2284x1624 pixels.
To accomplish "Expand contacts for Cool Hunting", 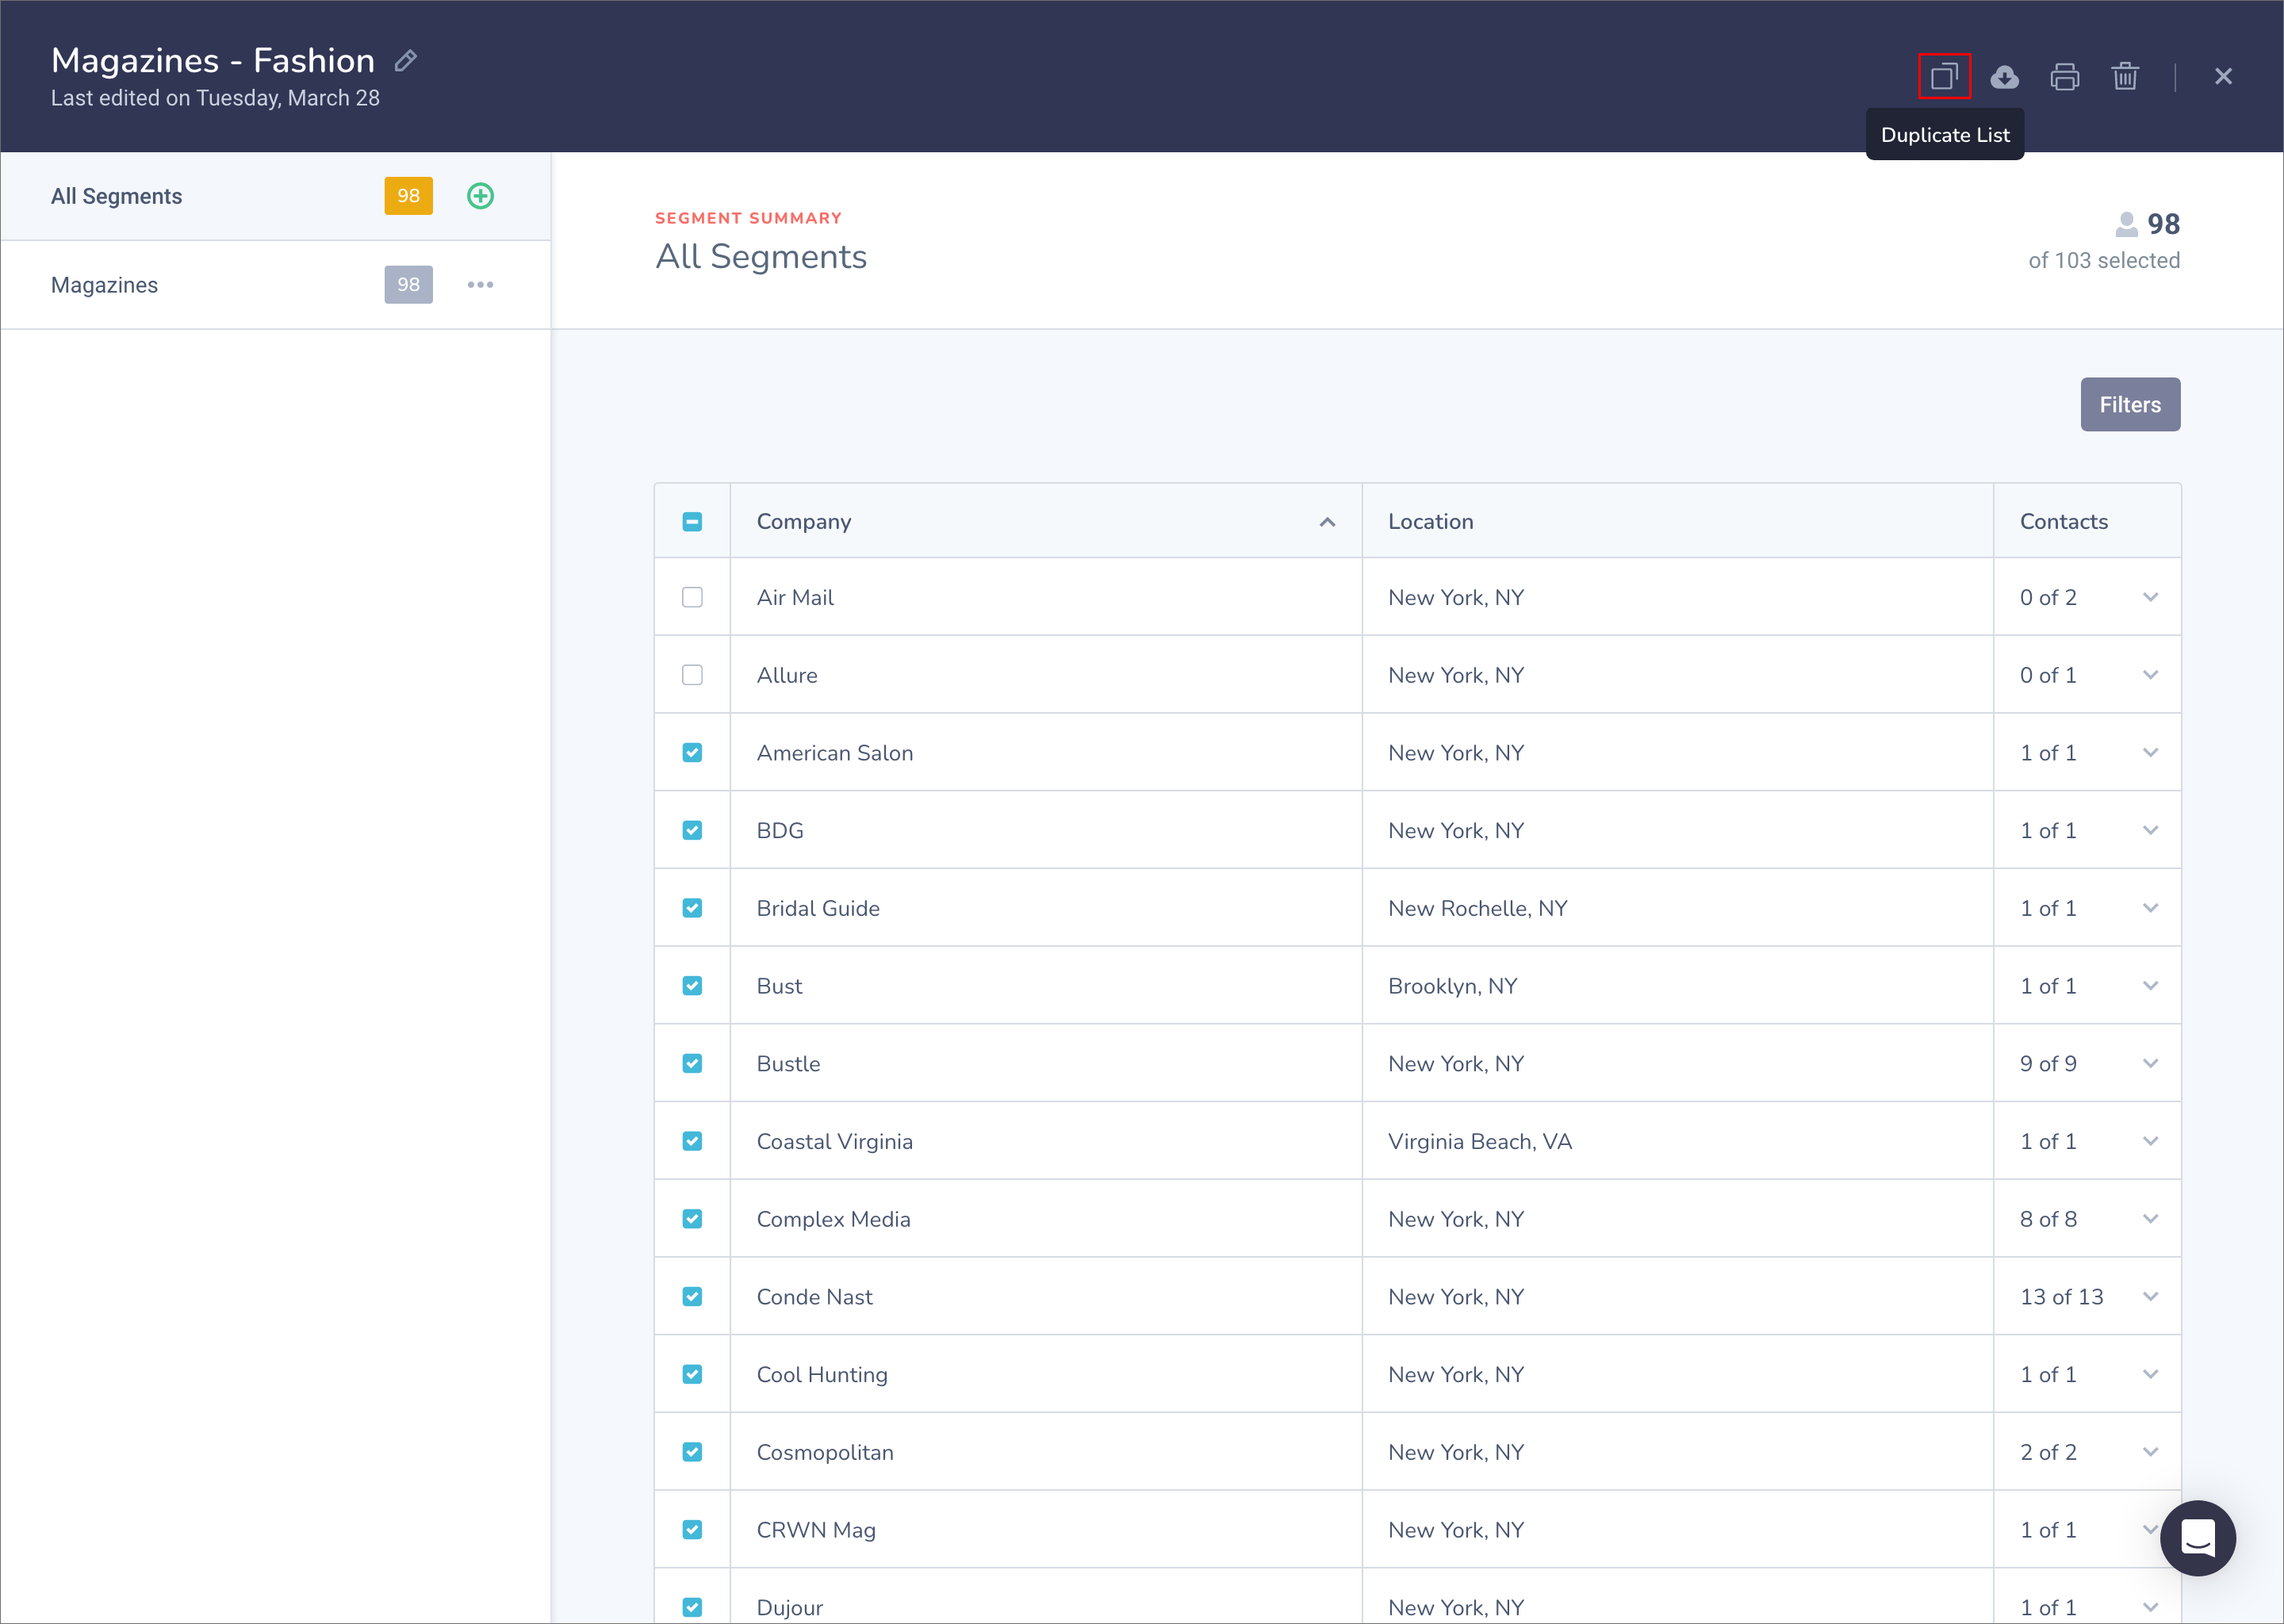I will 2150,1374.
